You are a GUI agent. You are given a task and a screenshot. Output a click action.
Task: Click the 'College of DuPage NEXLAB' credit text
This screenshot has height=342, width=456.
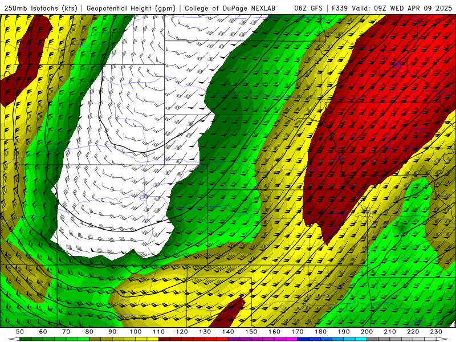(230, 8)
